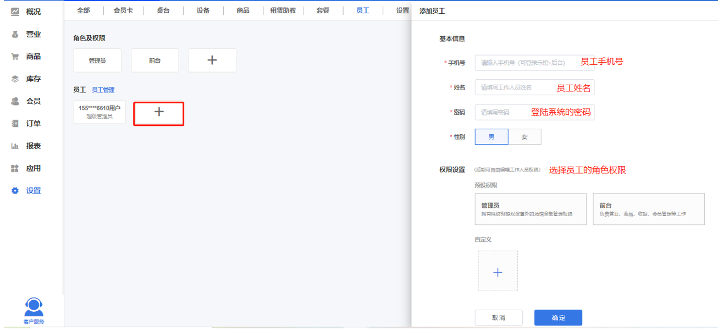Open the 库存 layers icon

point(15,79)
